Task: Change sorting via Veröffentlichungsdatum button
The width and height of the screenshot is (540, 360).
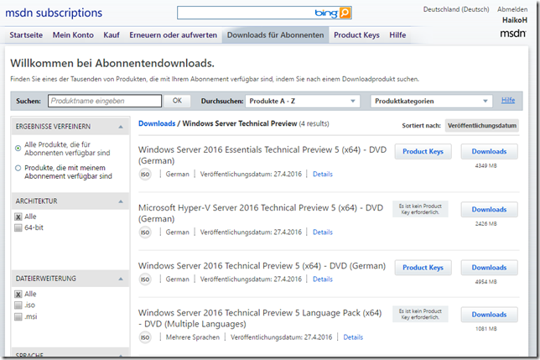Action: coord(482,126)
